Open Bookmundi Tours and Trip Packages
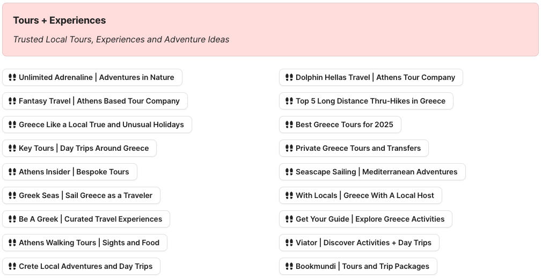The width and height of the screenshot is (542, 278). [362, 266]
